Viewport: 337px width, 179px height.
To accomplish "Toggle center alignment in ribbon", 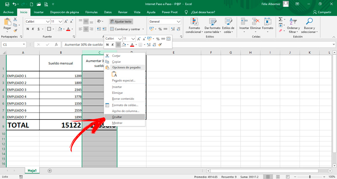I will pos(86,29).
